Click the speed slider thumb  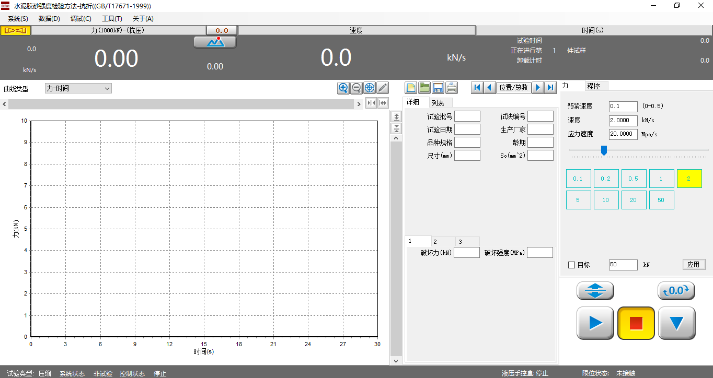click(x=604, y=150)
